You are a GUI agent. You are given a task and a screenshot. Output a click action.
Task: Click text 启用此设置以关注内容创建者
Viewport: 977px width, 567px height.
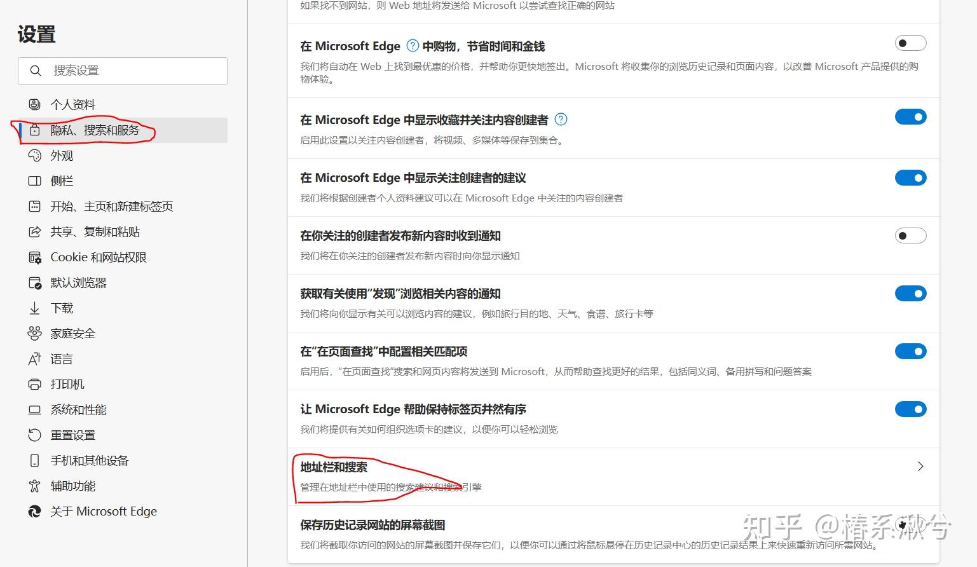432,140
